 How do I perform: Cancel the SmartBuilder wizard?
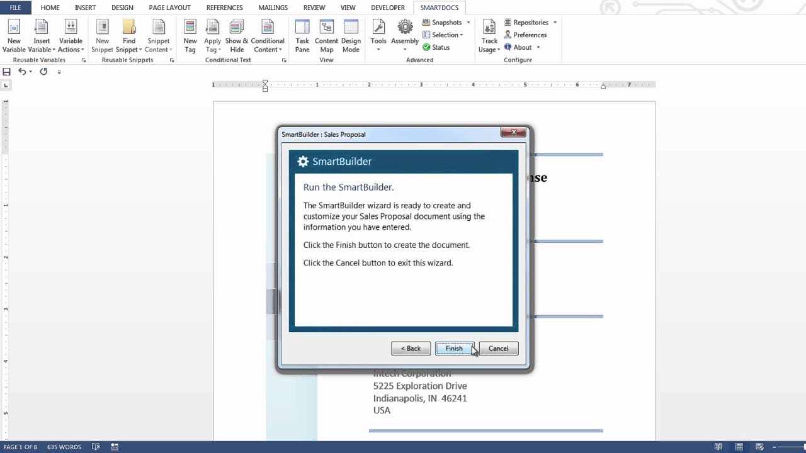tap(498, 349)
